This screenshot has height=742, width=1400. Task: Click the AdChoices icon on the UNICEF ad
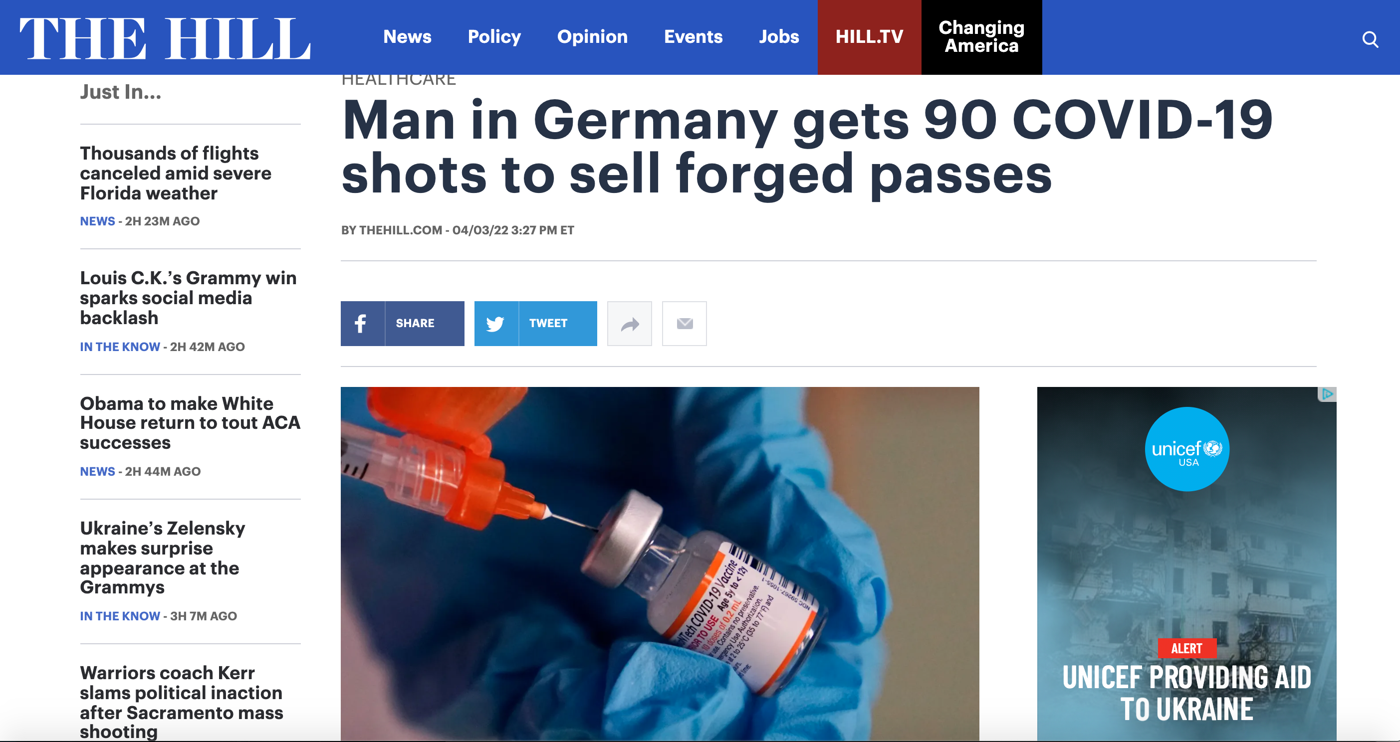click(1327, 394)
